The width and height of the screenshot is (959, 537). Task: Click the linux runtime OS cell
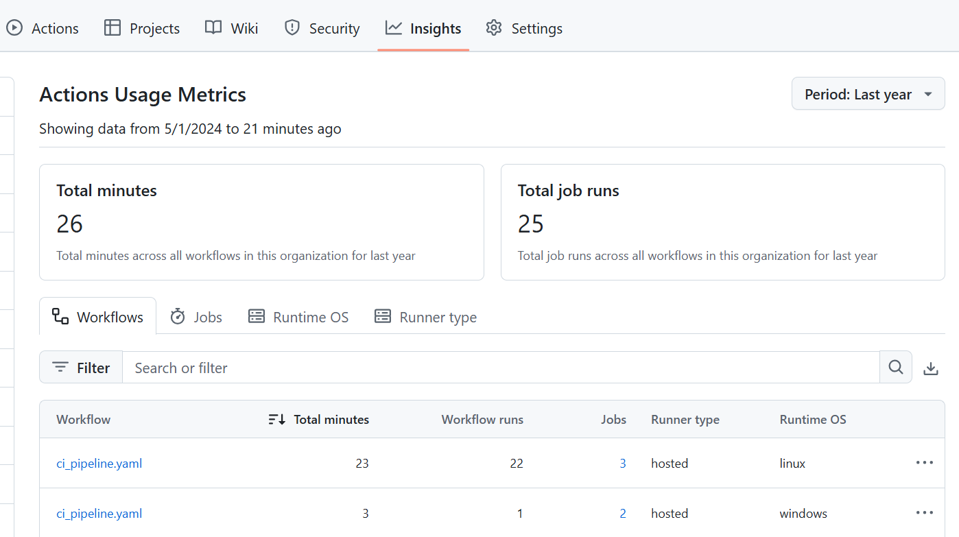(792, 463)
